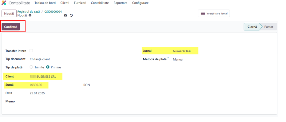Image resolution: width=286 pixels, height=122 pixels.
Task: Select the Trimite radio option
Action: point(31,67)
